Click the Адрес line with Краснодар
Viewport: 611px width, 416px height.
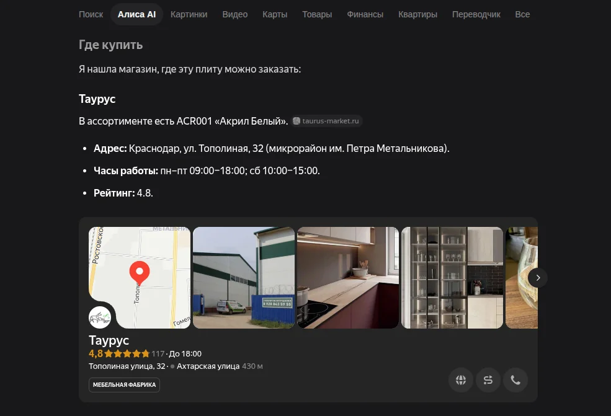tap(271, 148)
